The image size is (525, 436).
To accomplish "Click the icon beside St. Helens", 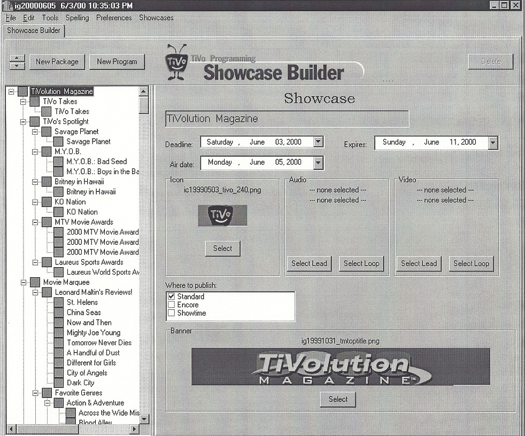I will (59, 302).
